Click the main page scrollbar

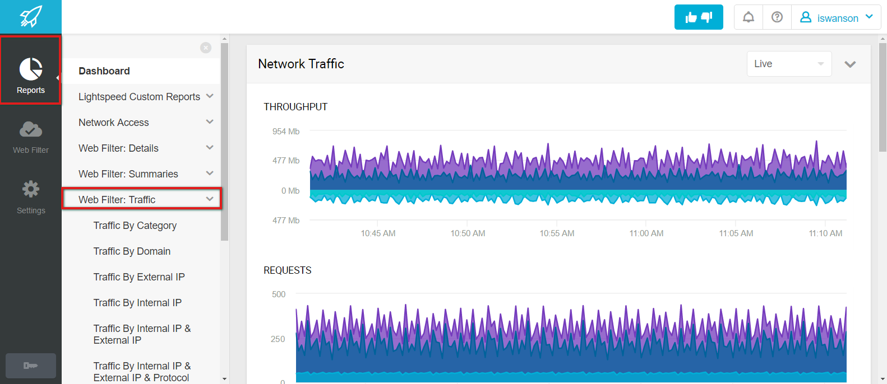pyautogui.click(x=883, y=97)
